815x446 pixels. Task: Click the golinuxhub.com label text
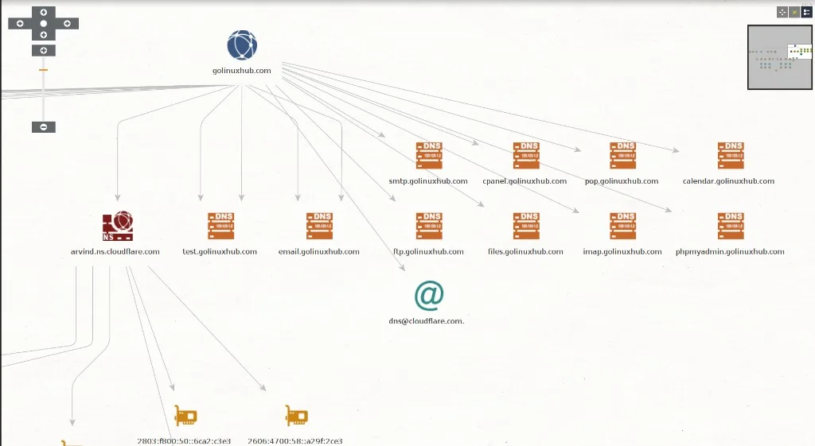point(242,71)
